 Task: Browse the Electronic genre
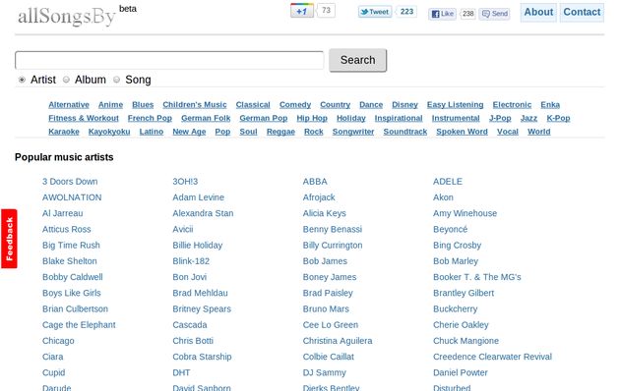(512, 105)
